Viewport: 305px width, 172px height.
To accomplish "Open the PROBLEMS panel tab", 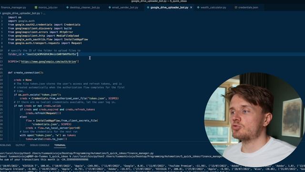I will tap(5, 145).
